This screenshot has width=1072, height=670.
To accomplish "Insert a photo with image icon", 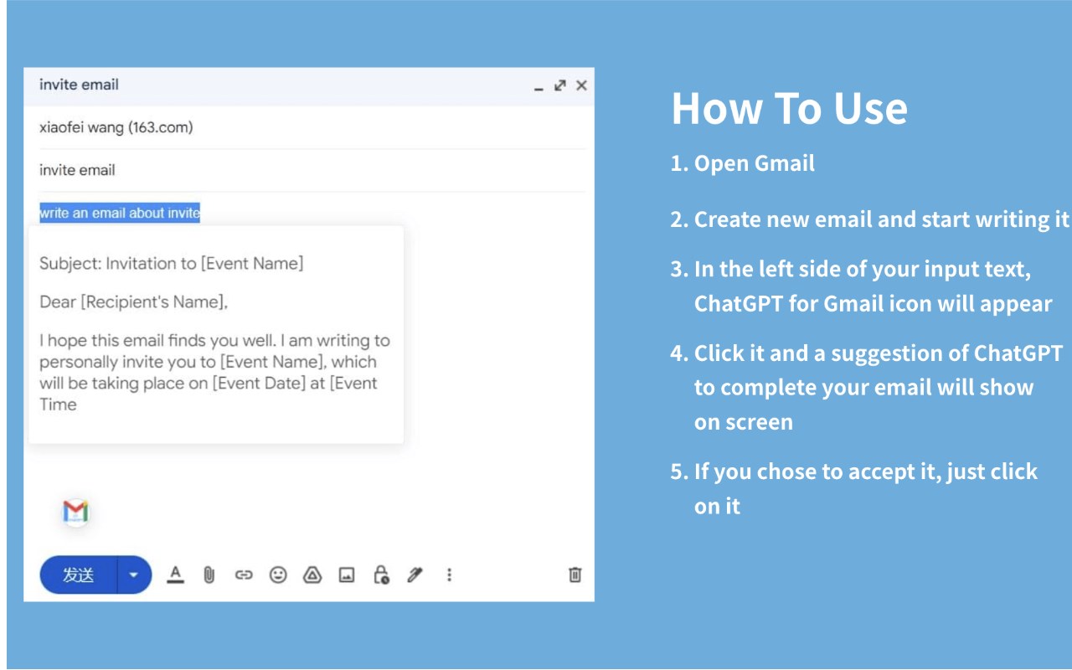I will coord(347,575).
